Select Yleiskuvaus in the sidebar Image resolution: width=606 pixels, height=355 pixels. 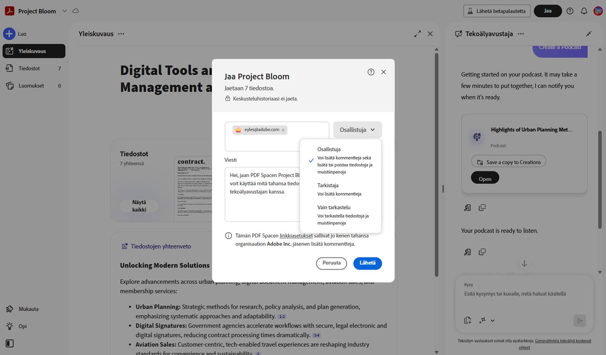coord(34,51)
